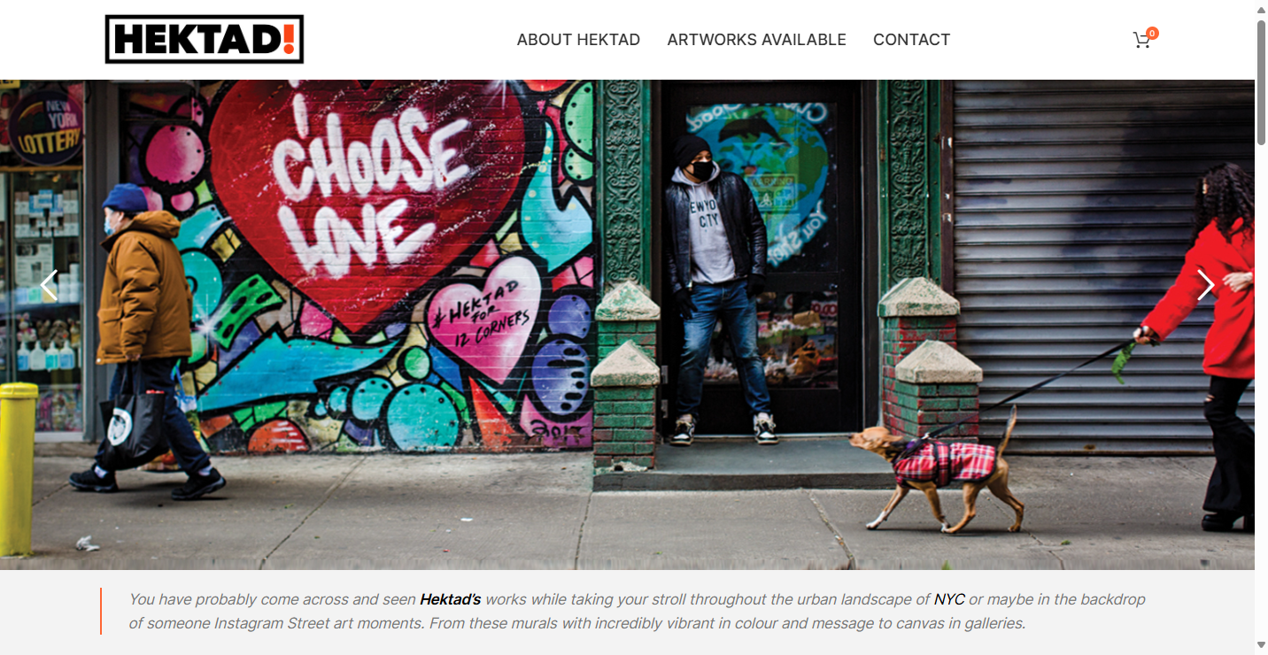Advance to the next slide arrow
The height and width of the screenshot is (655, 1268).
tap(1205, 285)
